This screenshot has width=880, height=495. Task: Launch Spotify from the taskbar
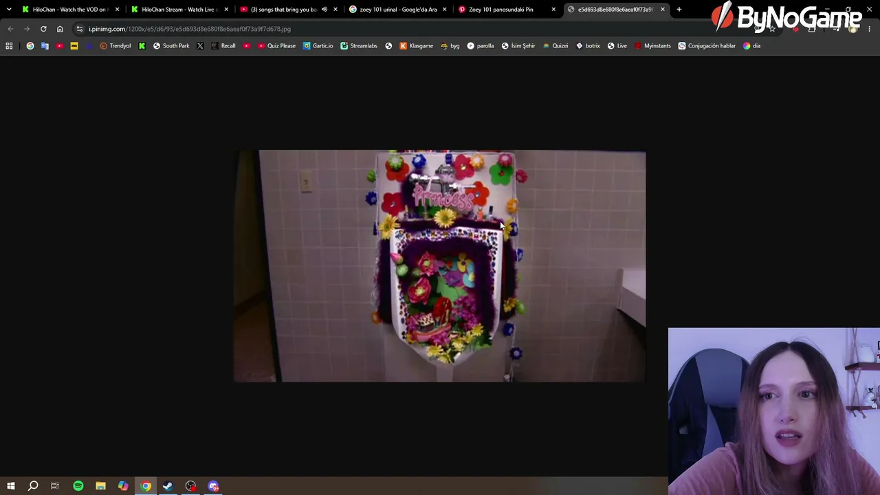click(x=78, y=486)
